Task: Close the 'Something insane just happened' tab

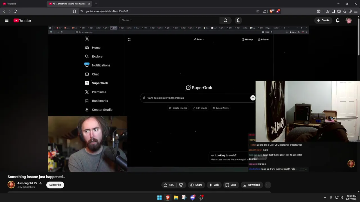Action: (x=89, y=4)
